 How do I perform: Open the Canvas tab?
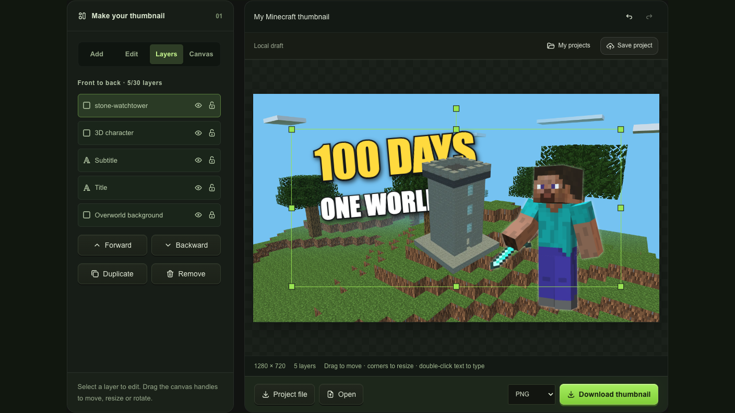[x=201, y=54]
